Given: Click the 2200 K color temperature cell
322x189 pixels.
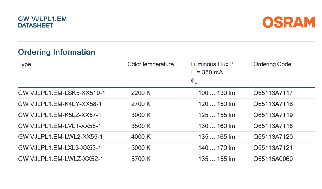Looking at the screenshot, I should coord(141,93).
